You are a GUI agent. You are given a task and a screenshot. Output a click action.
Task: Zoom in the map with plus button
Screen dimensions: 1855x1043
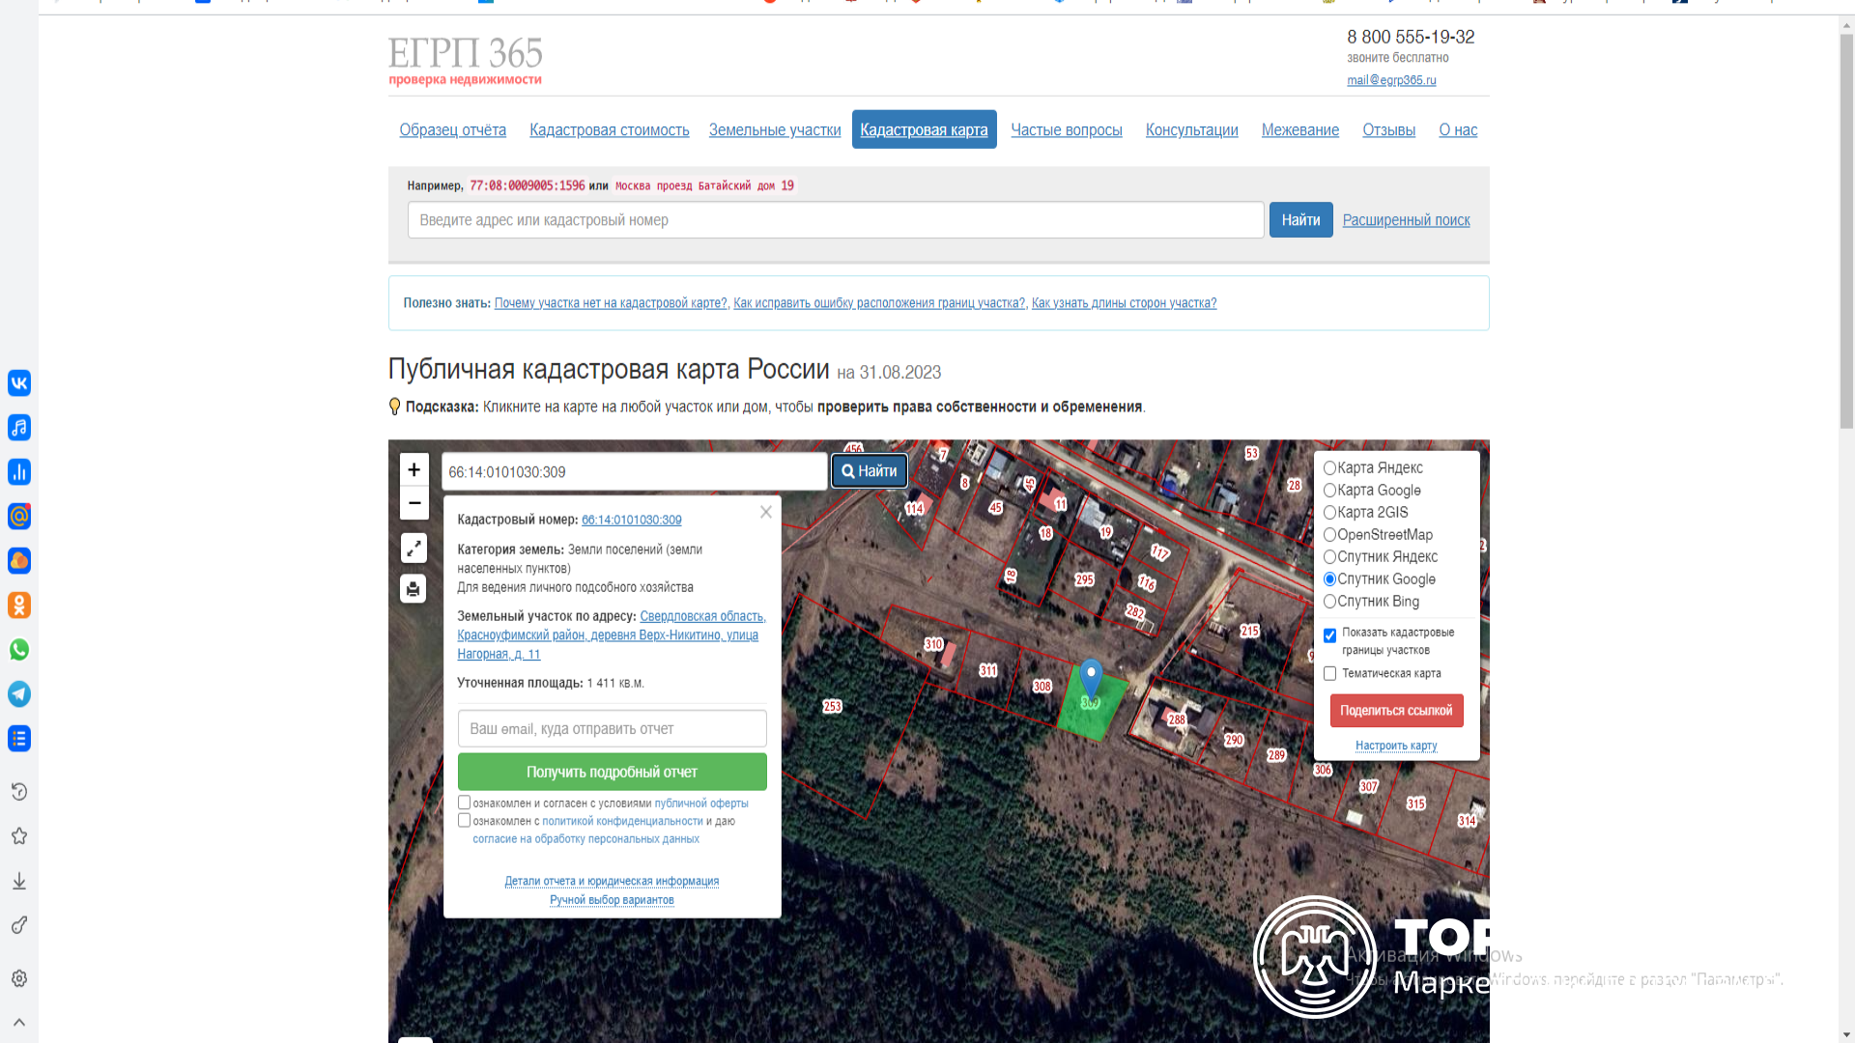414,470
